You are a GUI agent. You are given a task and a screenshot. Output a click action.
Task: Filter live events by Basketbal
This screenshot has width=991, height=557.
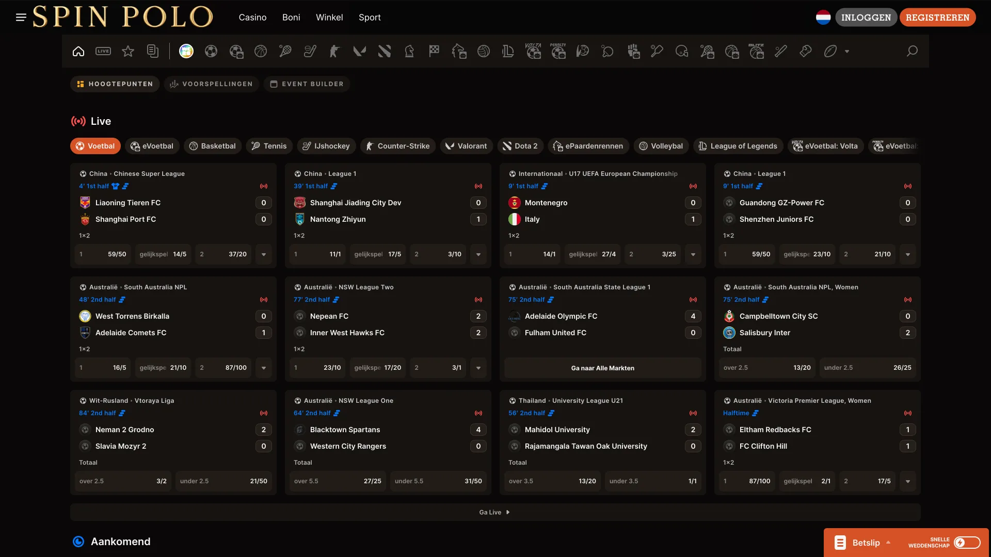[213, 146]
